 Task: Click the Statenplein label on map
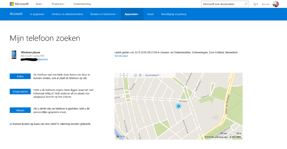click(183, 101)
